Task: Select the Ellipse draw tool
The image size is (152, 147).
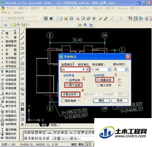Action: coord(22,79)
